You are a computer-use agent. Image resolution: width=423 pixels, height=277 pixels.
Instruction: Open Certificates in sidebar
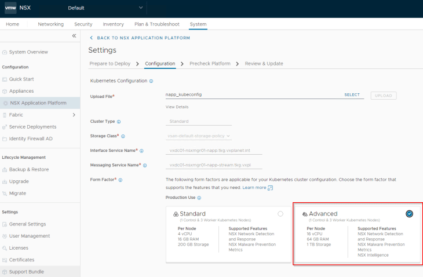coord(21,260)
